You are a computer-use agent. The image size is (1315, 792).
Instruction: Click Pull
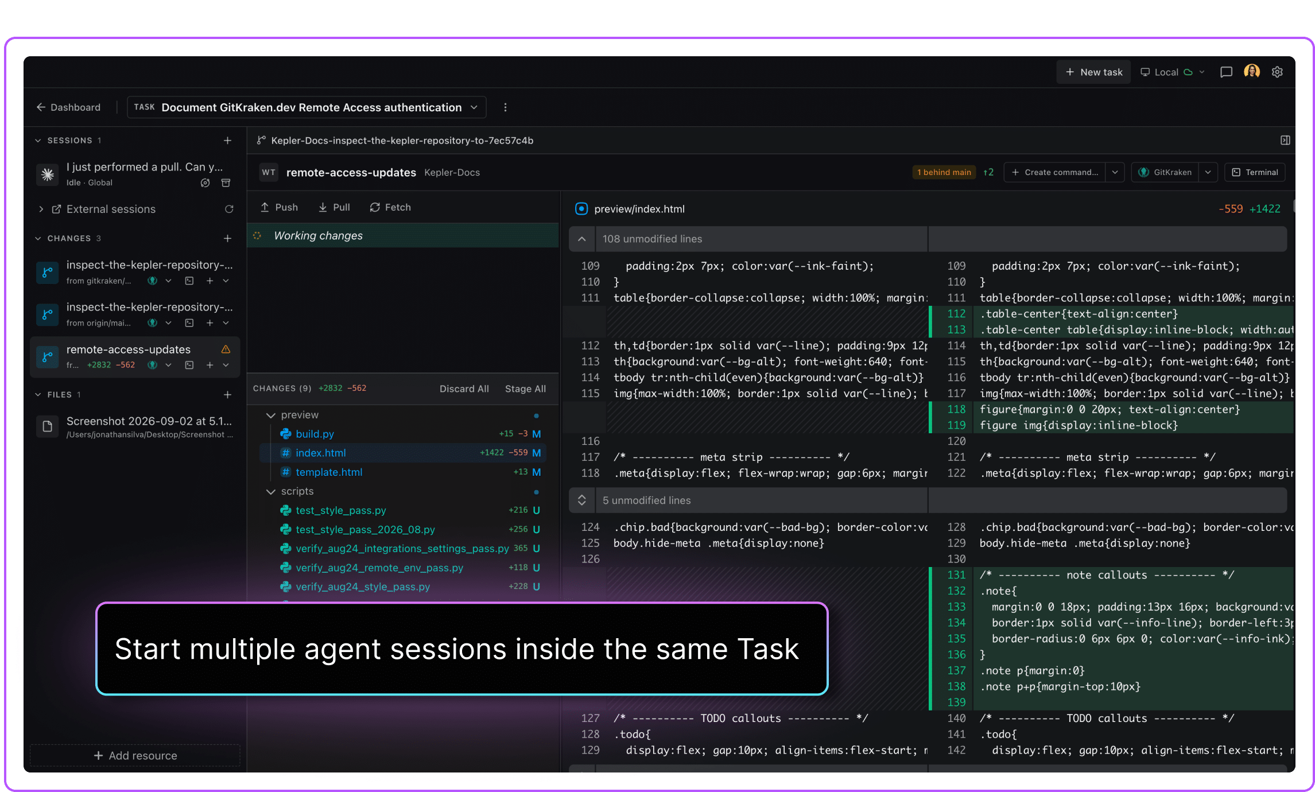click(x=334, y=208)
